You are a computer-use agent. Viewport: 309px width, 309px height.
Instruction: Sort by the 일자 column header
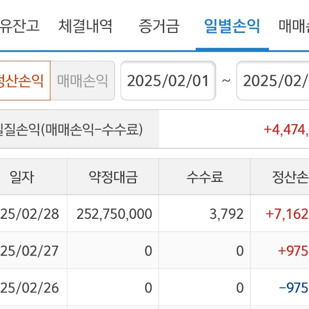point(22,178)
